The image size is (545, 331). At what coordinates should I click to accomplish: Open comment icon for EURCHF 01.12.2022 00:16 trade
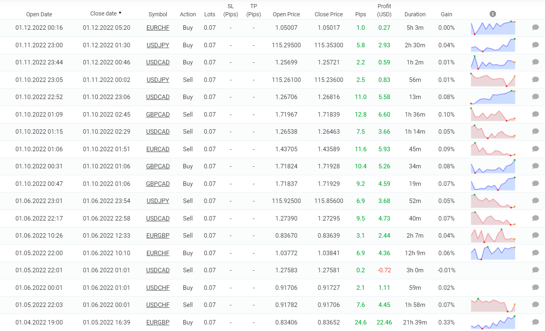click(x=536, y=28)
